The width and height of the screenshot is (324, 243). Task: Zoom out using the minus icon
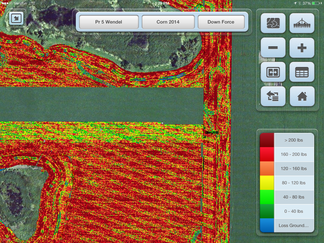(273, 47)
